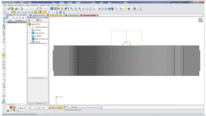Save the document with the diskette icon

coord(12,9)
